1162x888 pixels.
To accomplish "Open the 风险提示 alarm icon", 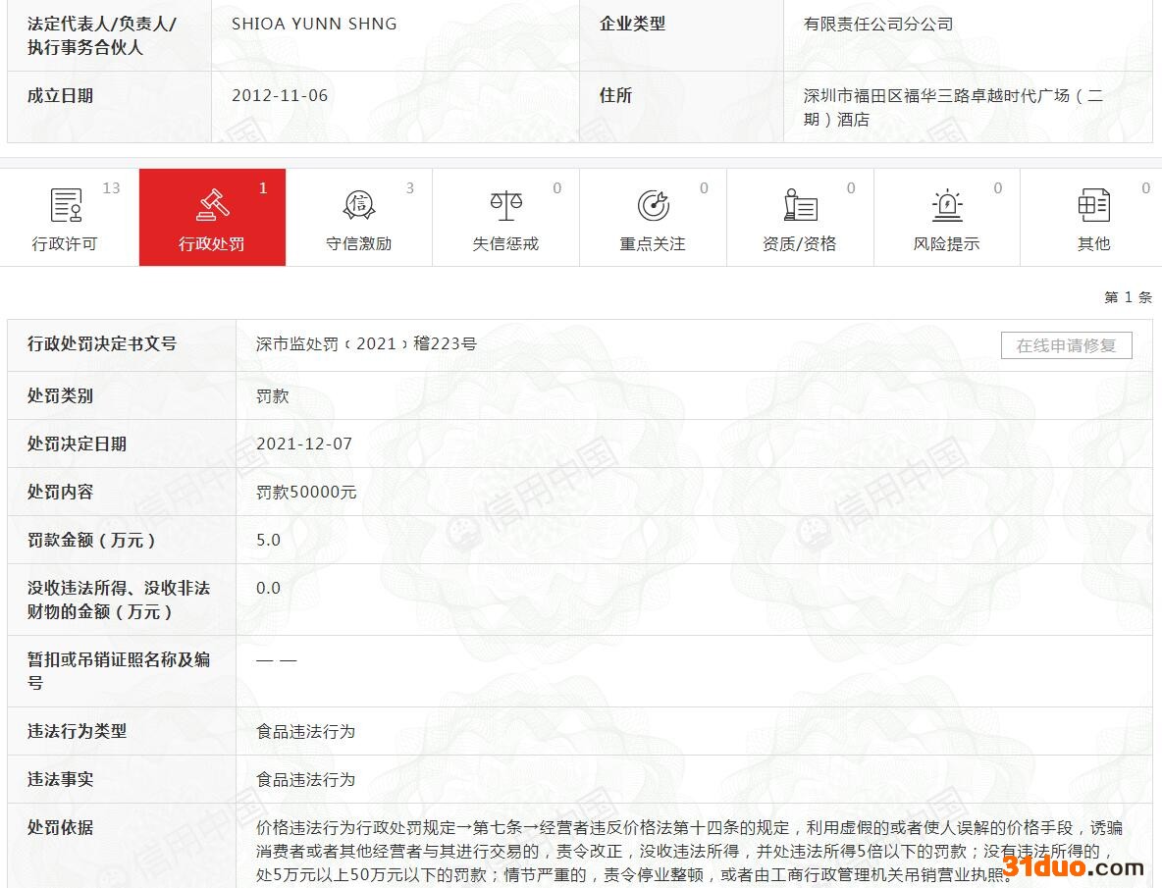I will 947,205.
